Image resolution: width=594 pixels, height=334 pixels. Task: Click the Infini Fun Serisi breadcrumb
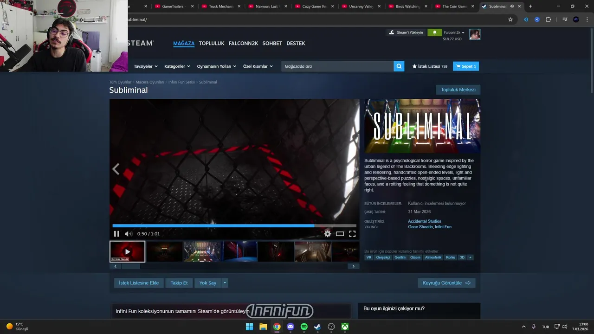tap(181, 82)
